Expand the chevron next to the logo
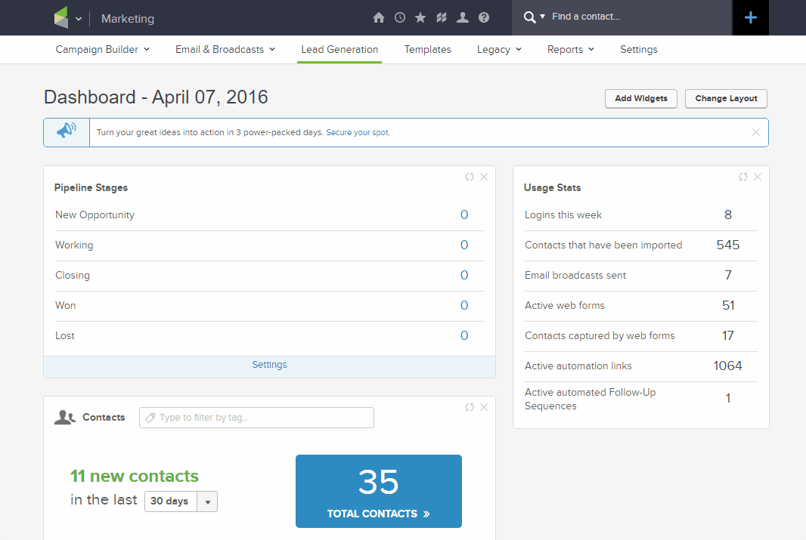 [x=79, y=19]
